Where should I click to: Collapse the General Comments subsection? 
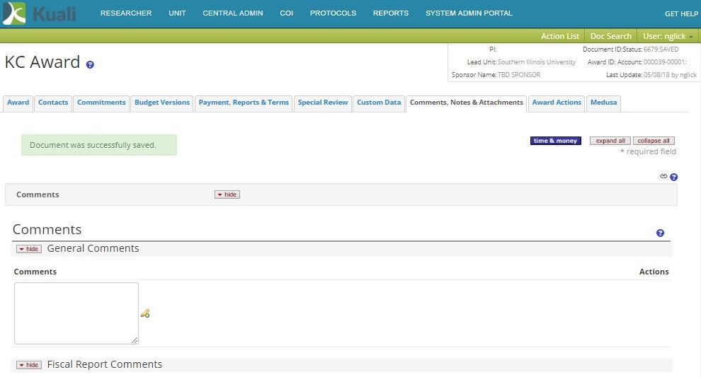29,249
